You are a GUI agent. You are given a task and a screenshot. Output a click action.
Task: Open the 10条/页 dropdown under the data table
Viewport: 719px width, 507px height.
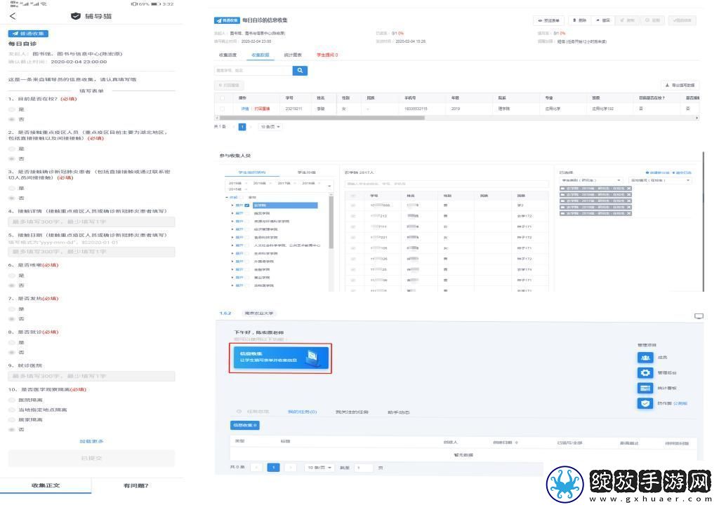click(x=270, y=127)
